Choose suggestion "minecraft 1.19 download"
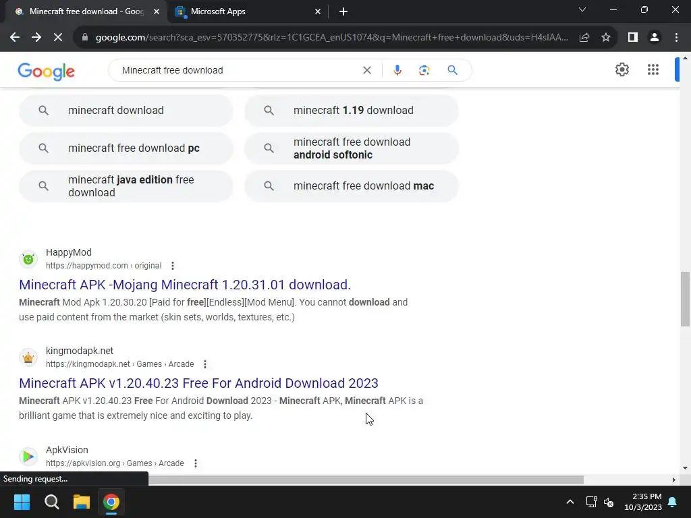Screen dimensions: 691x518 pos(352,110)
